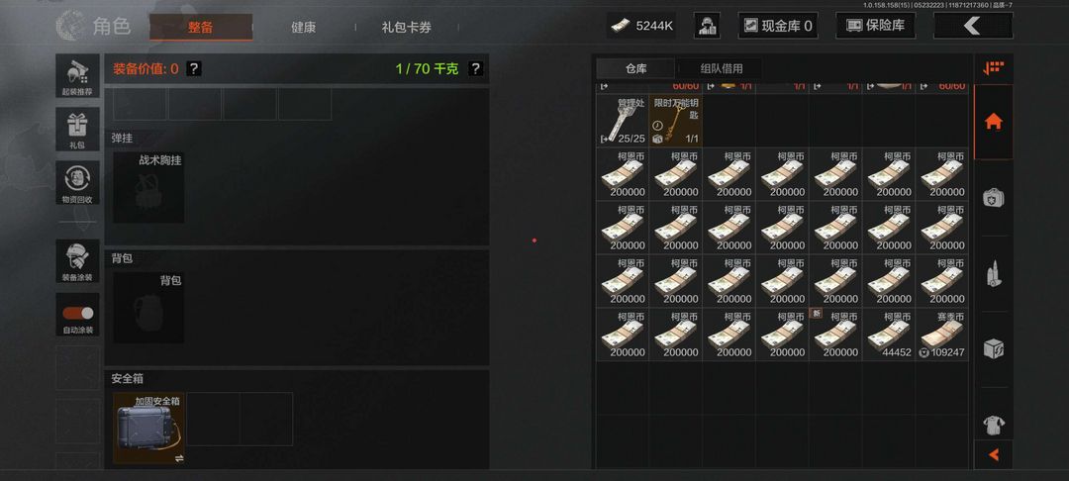Viewport: 1069px width, 481px height.
Task: Switch to the 礼包卡券 tab
Action: 407,28
